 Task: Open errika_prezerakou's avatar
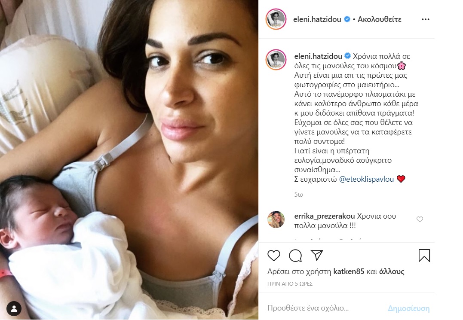[x=276, y=219]
